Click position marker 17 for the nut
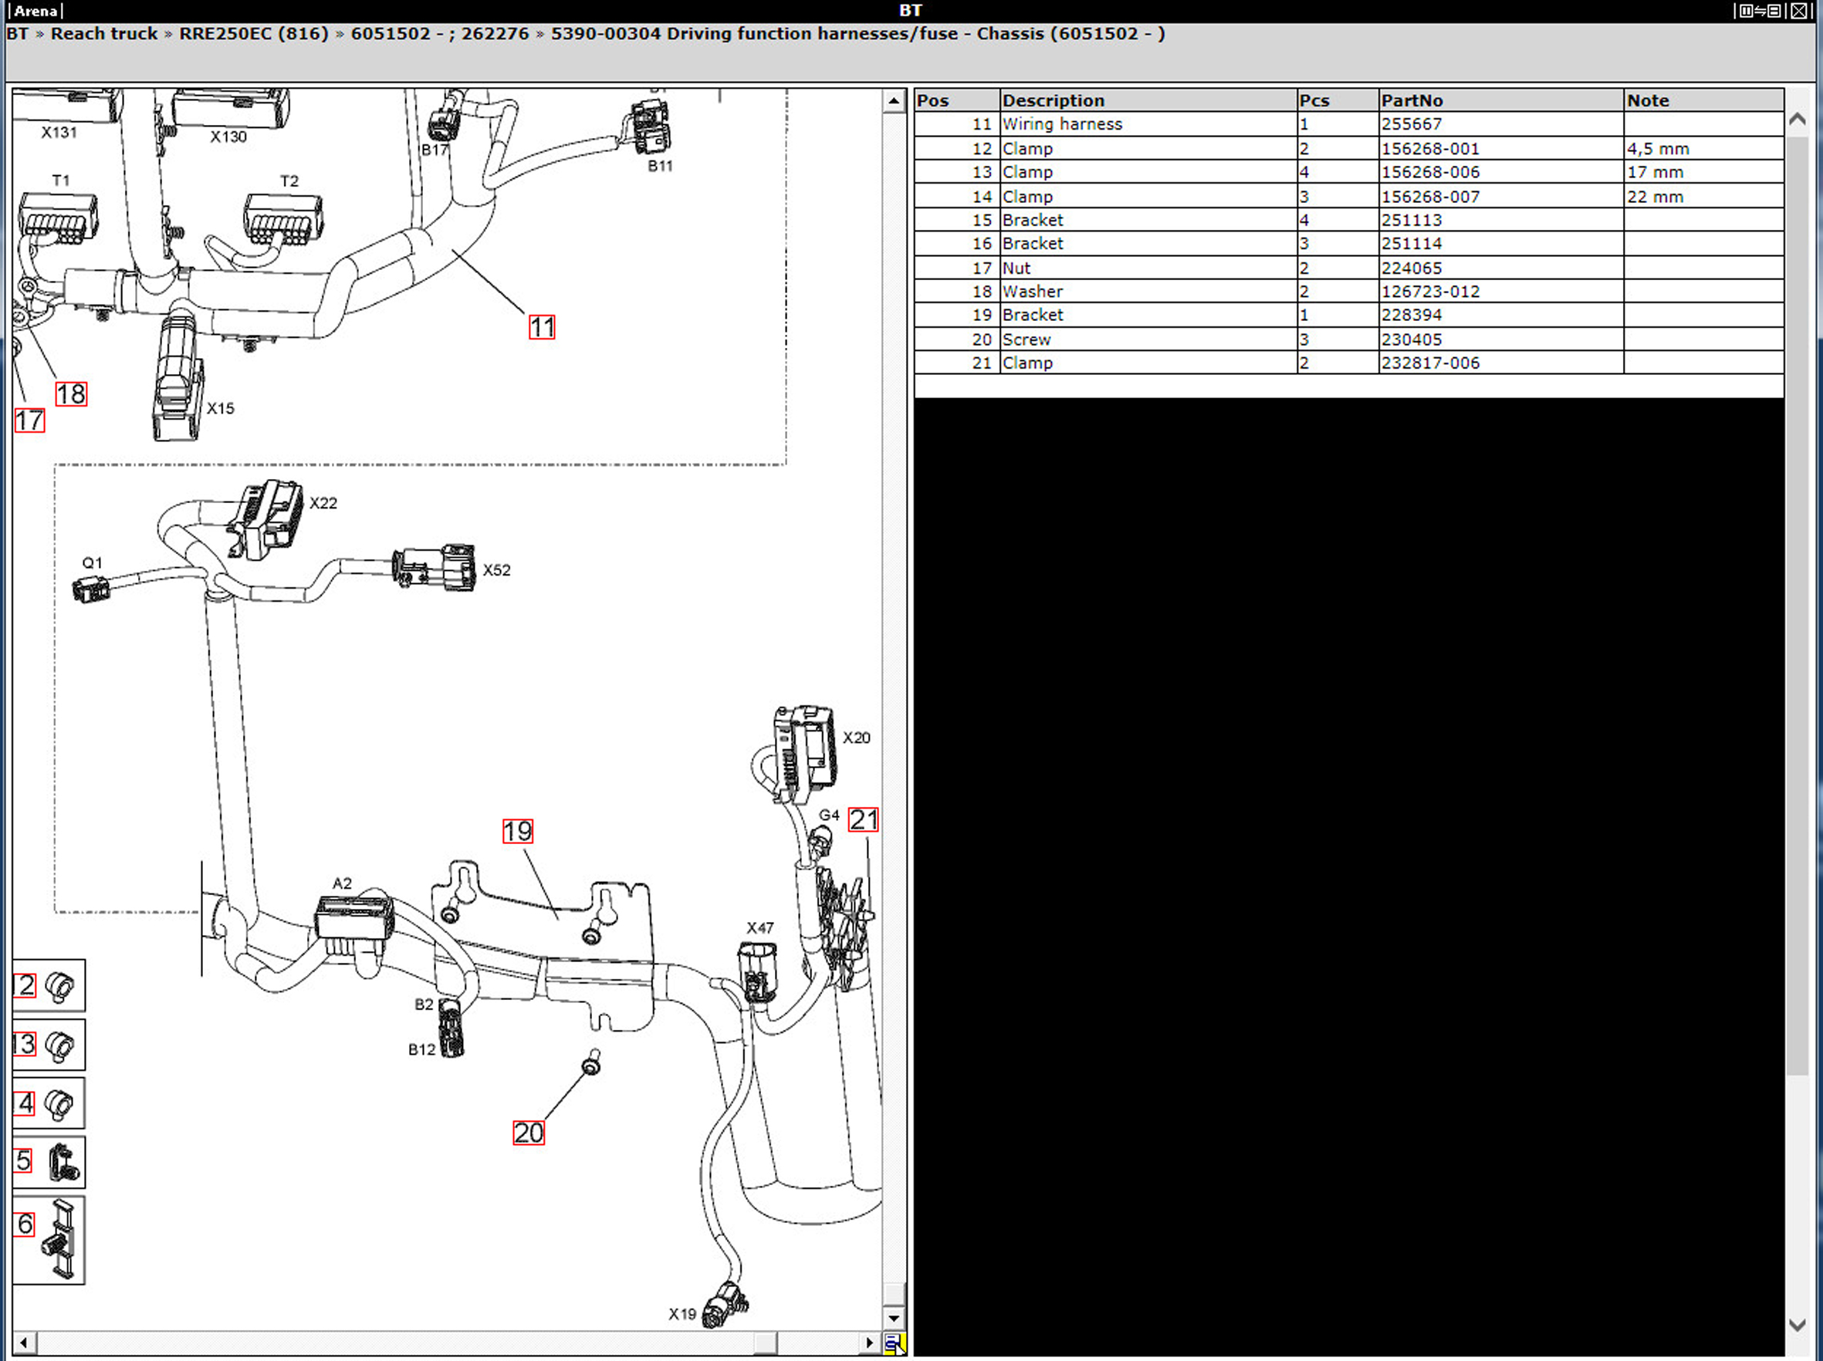The width and height of the screenshot is (1823, 1361). (29, 421)
